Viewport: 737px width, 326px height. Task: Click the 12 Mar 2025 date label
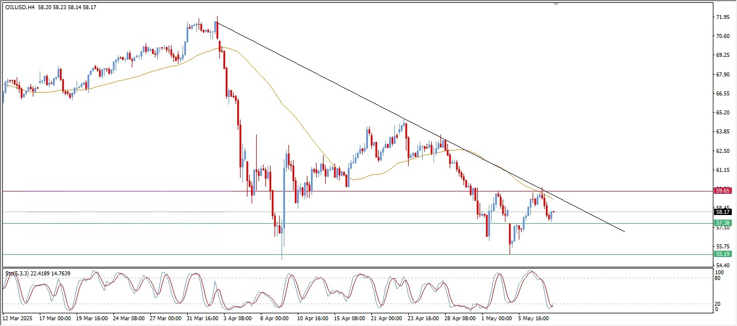coord(17,317)
